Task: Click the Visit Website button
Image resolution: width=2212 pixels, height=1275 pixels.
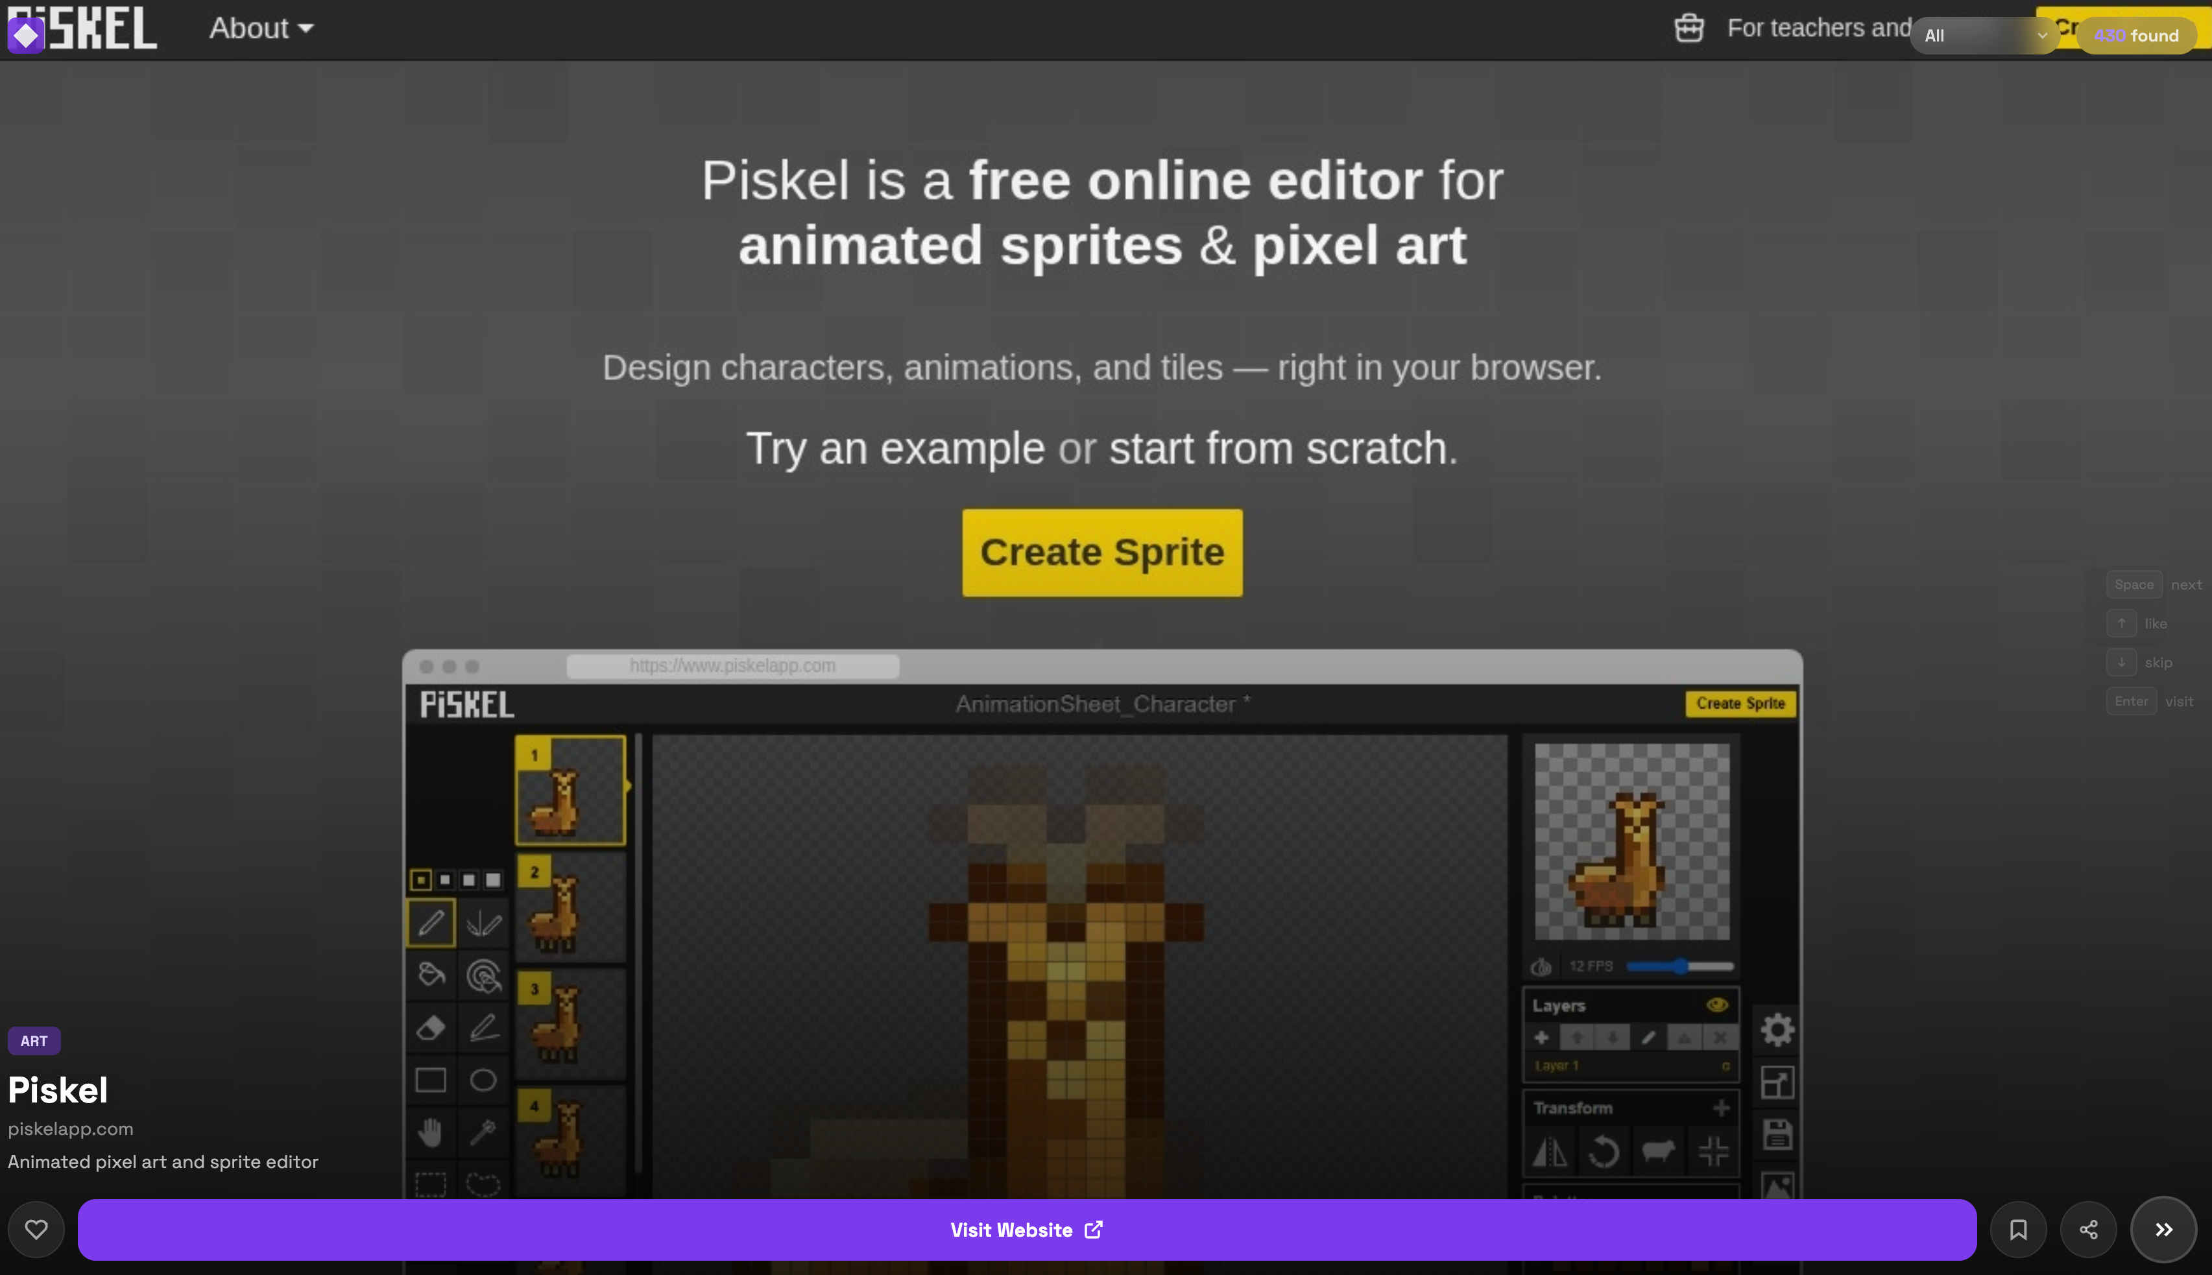Action: click(1026, 1228)
